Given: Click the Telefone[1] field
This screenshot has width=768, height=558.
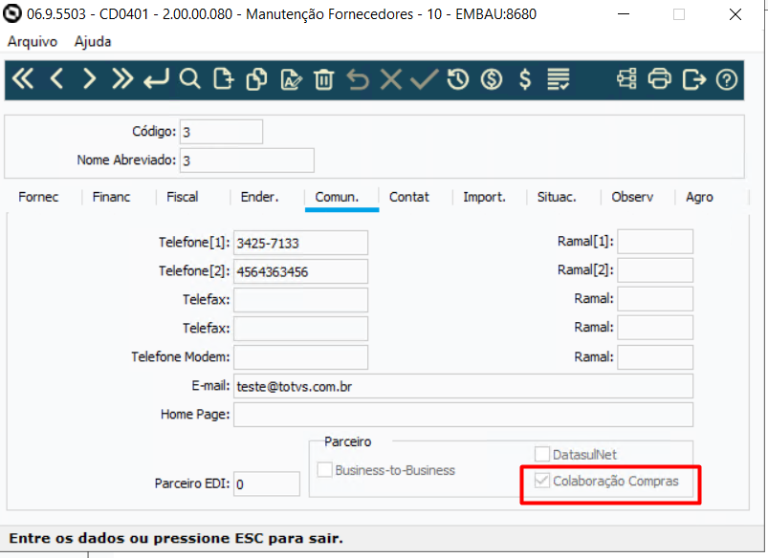Looking at the screenshot, I should (x=300, y=243).
